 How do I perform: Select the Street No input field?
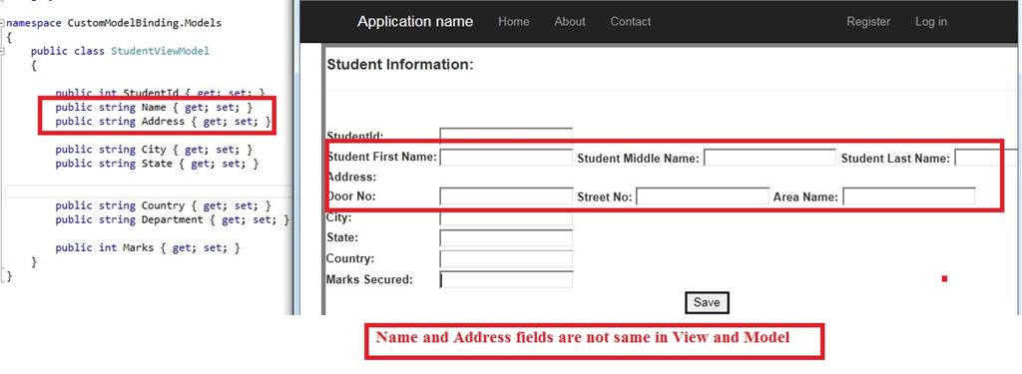tap(703, 196)
